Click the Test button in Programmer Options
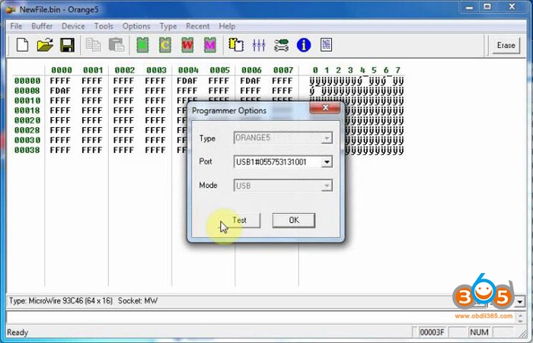 239,220
